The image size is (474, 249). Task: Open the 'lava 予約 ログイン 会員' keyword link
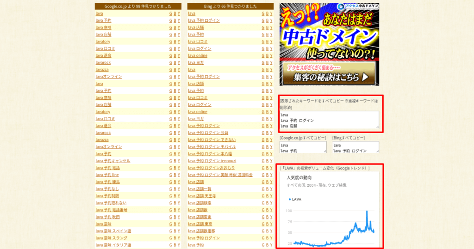(x=208, y=133)
